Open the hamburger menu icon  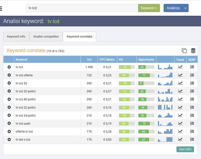point(1,9)
